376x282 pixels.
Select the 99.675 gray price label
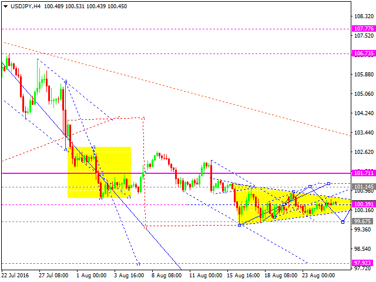(364, 221)
